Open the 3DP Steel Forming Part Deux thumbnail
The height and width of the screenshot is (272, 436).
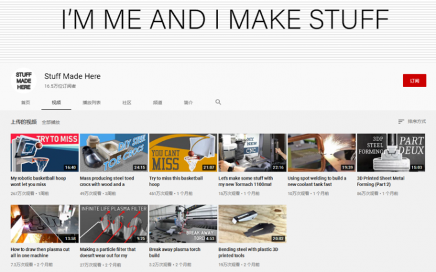(390, 152)
